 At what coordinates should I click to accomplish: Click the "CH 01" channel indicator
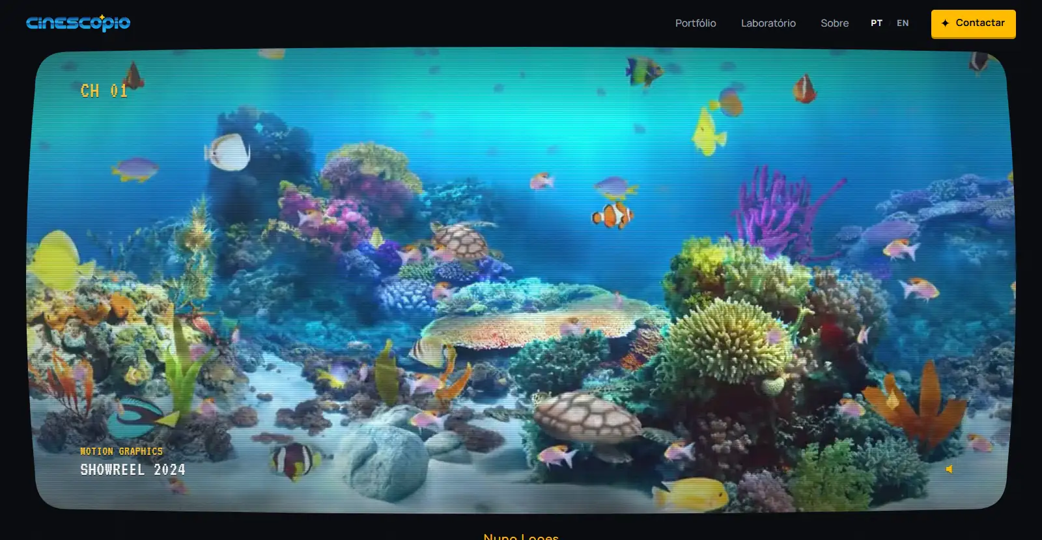pos(104,91)
